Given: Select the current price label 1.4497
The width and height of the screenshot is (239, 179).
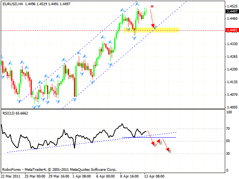Looking at the screenshot, I should click(232, 12).
